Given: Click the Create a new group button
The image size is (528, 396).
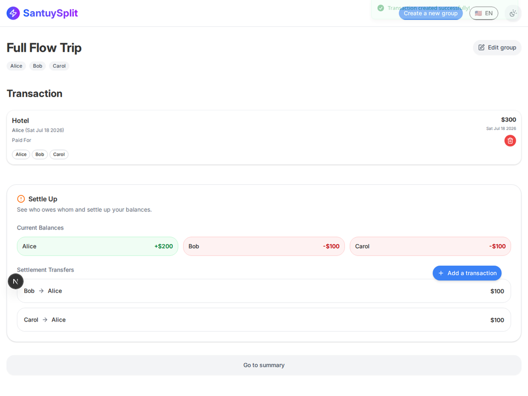Looking at the screenshot, I should click(x=430, y=13).
